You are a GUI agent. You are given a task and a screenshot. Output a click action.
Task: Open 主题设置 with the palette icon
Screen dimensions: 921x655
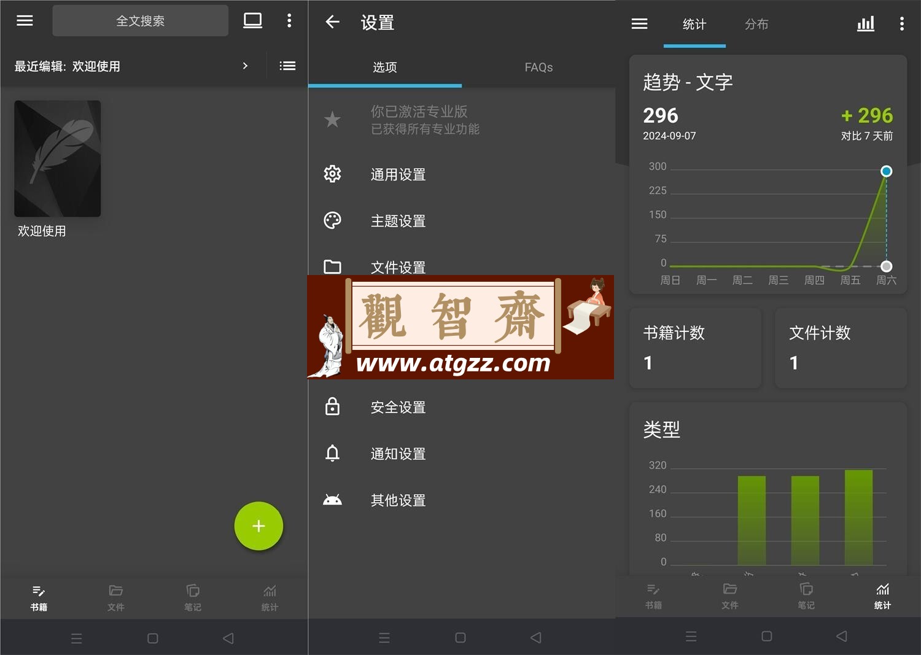[462, 221]
